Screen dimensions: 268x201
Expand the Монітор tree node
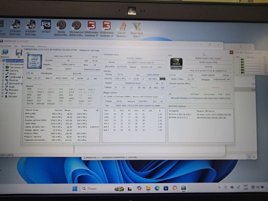pos(3,80)
